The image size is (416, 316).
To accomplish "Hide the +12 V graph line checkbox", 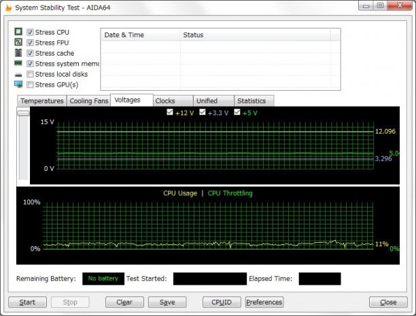I will (x=170, y=112).
